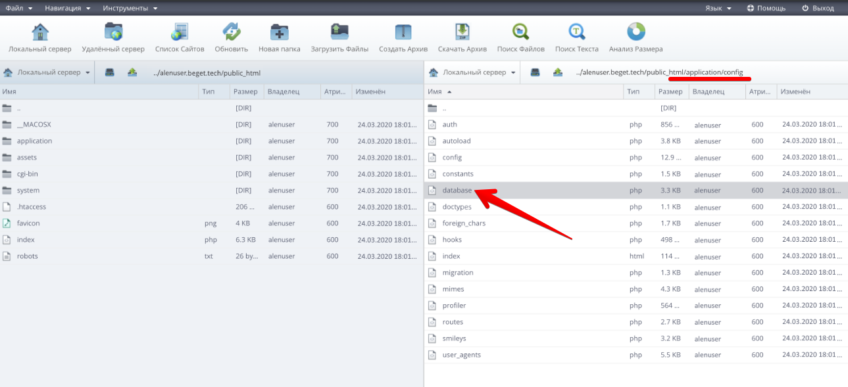This screenshot has height=387, width=848.
Task: Select the parent '..' folder in right panel
Action: (636, 108)
